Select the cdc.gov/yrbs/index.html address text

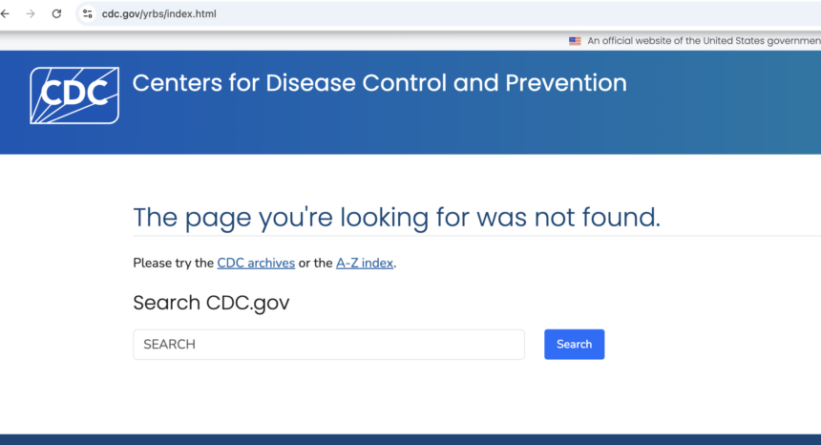coord(158,13)
